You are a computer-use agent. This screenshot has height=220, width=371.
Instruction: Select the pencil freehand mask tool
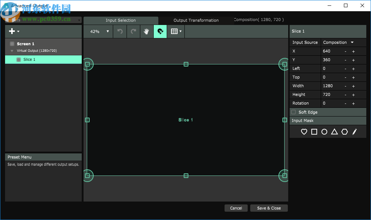click(x=354, y=132)
